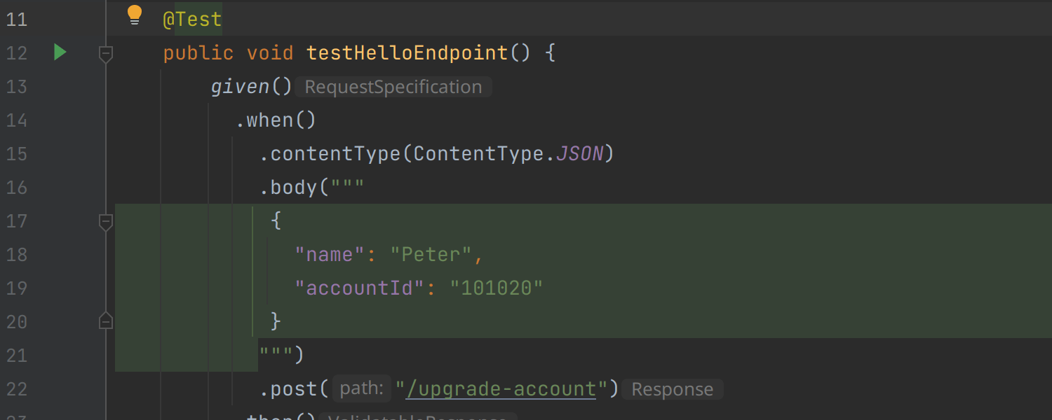Click line number 14 in the gutter
This screenshot has height=420, width=1052.
click(x=16, y=120)
